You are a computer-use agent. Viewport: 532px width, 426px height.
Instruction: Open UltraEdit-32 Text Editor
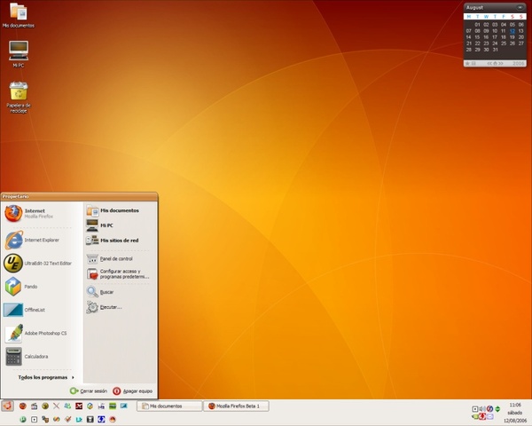click(x=37, y=264)
